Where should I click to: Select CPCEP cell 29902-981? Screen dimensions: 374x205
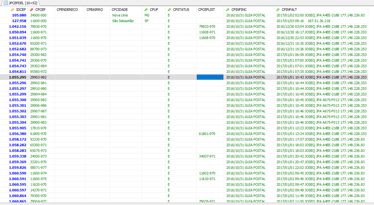38,83
